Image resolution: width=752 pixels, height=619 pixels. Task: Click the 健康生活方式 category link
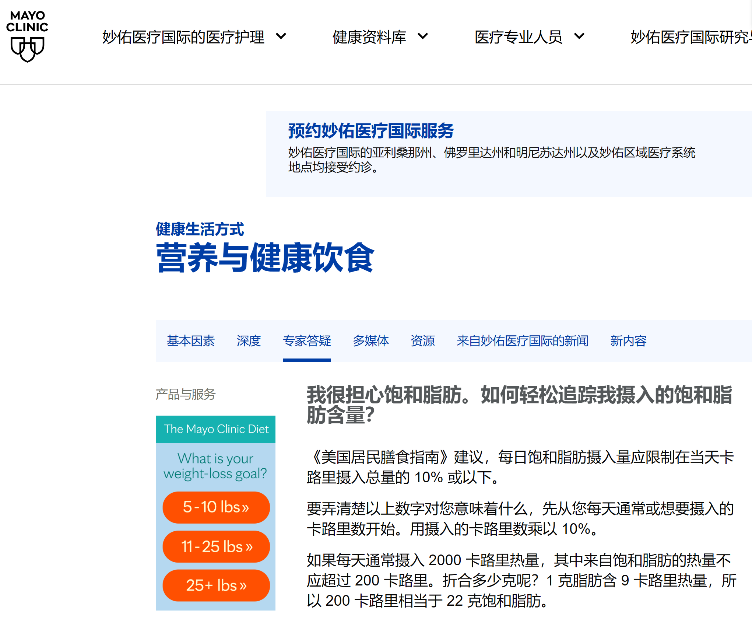click(200, 229)
